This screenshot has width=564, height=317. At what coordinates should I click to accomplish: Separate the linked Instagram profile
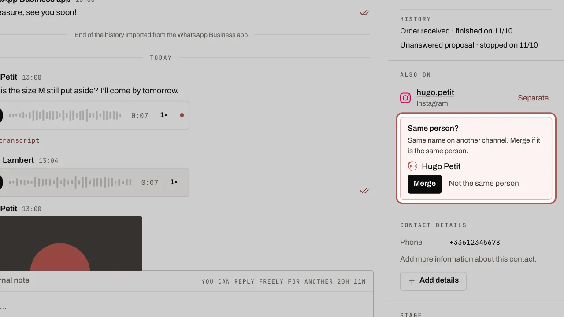(533, 98)
